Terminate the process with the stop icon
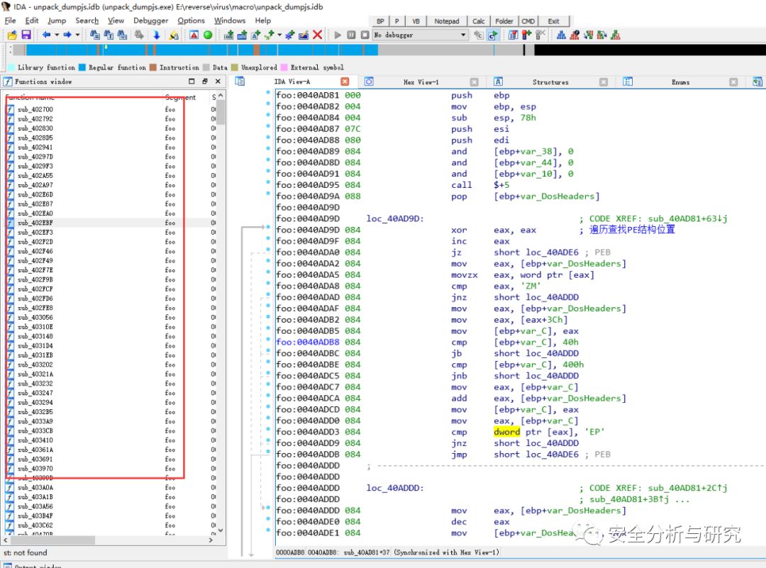 coord(364,35)
